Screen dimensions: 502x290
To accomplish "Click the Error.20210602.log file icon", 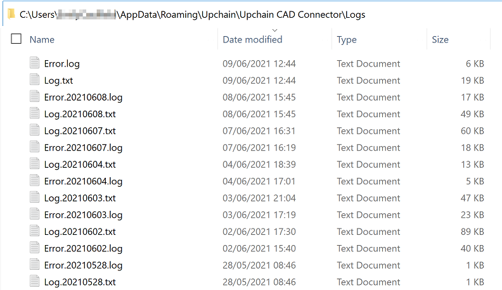I will coord(34,248).
